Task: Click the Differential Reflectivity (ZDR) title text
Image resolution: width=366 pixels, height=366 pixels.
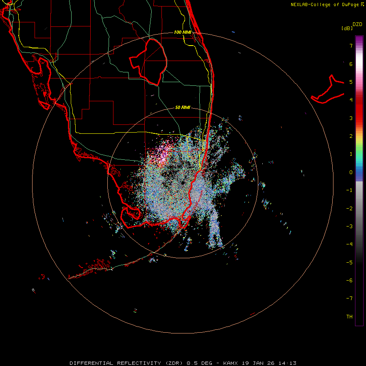Action: click(x=127, y=363)
